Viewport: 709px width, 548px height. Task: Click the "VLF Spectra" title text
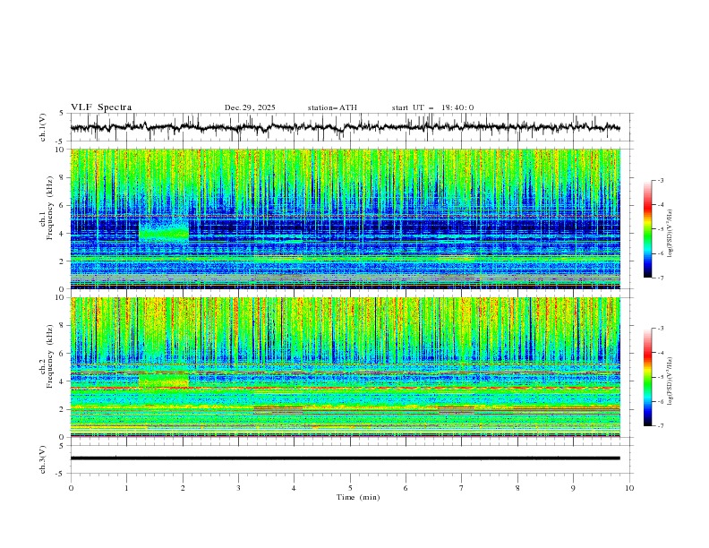point(101,107)
